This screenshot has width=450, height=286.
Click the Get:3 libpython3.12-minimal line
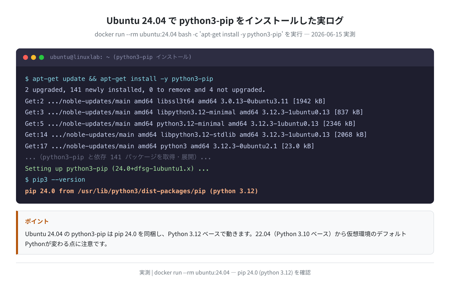pyautogui.click(x=194, y=112)
